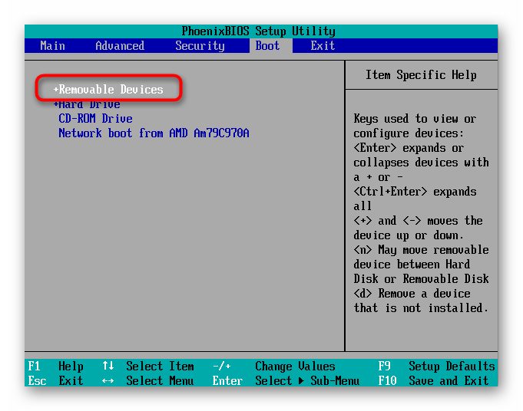Click the up-down arrows Select Item hint

tap(148, 367)
